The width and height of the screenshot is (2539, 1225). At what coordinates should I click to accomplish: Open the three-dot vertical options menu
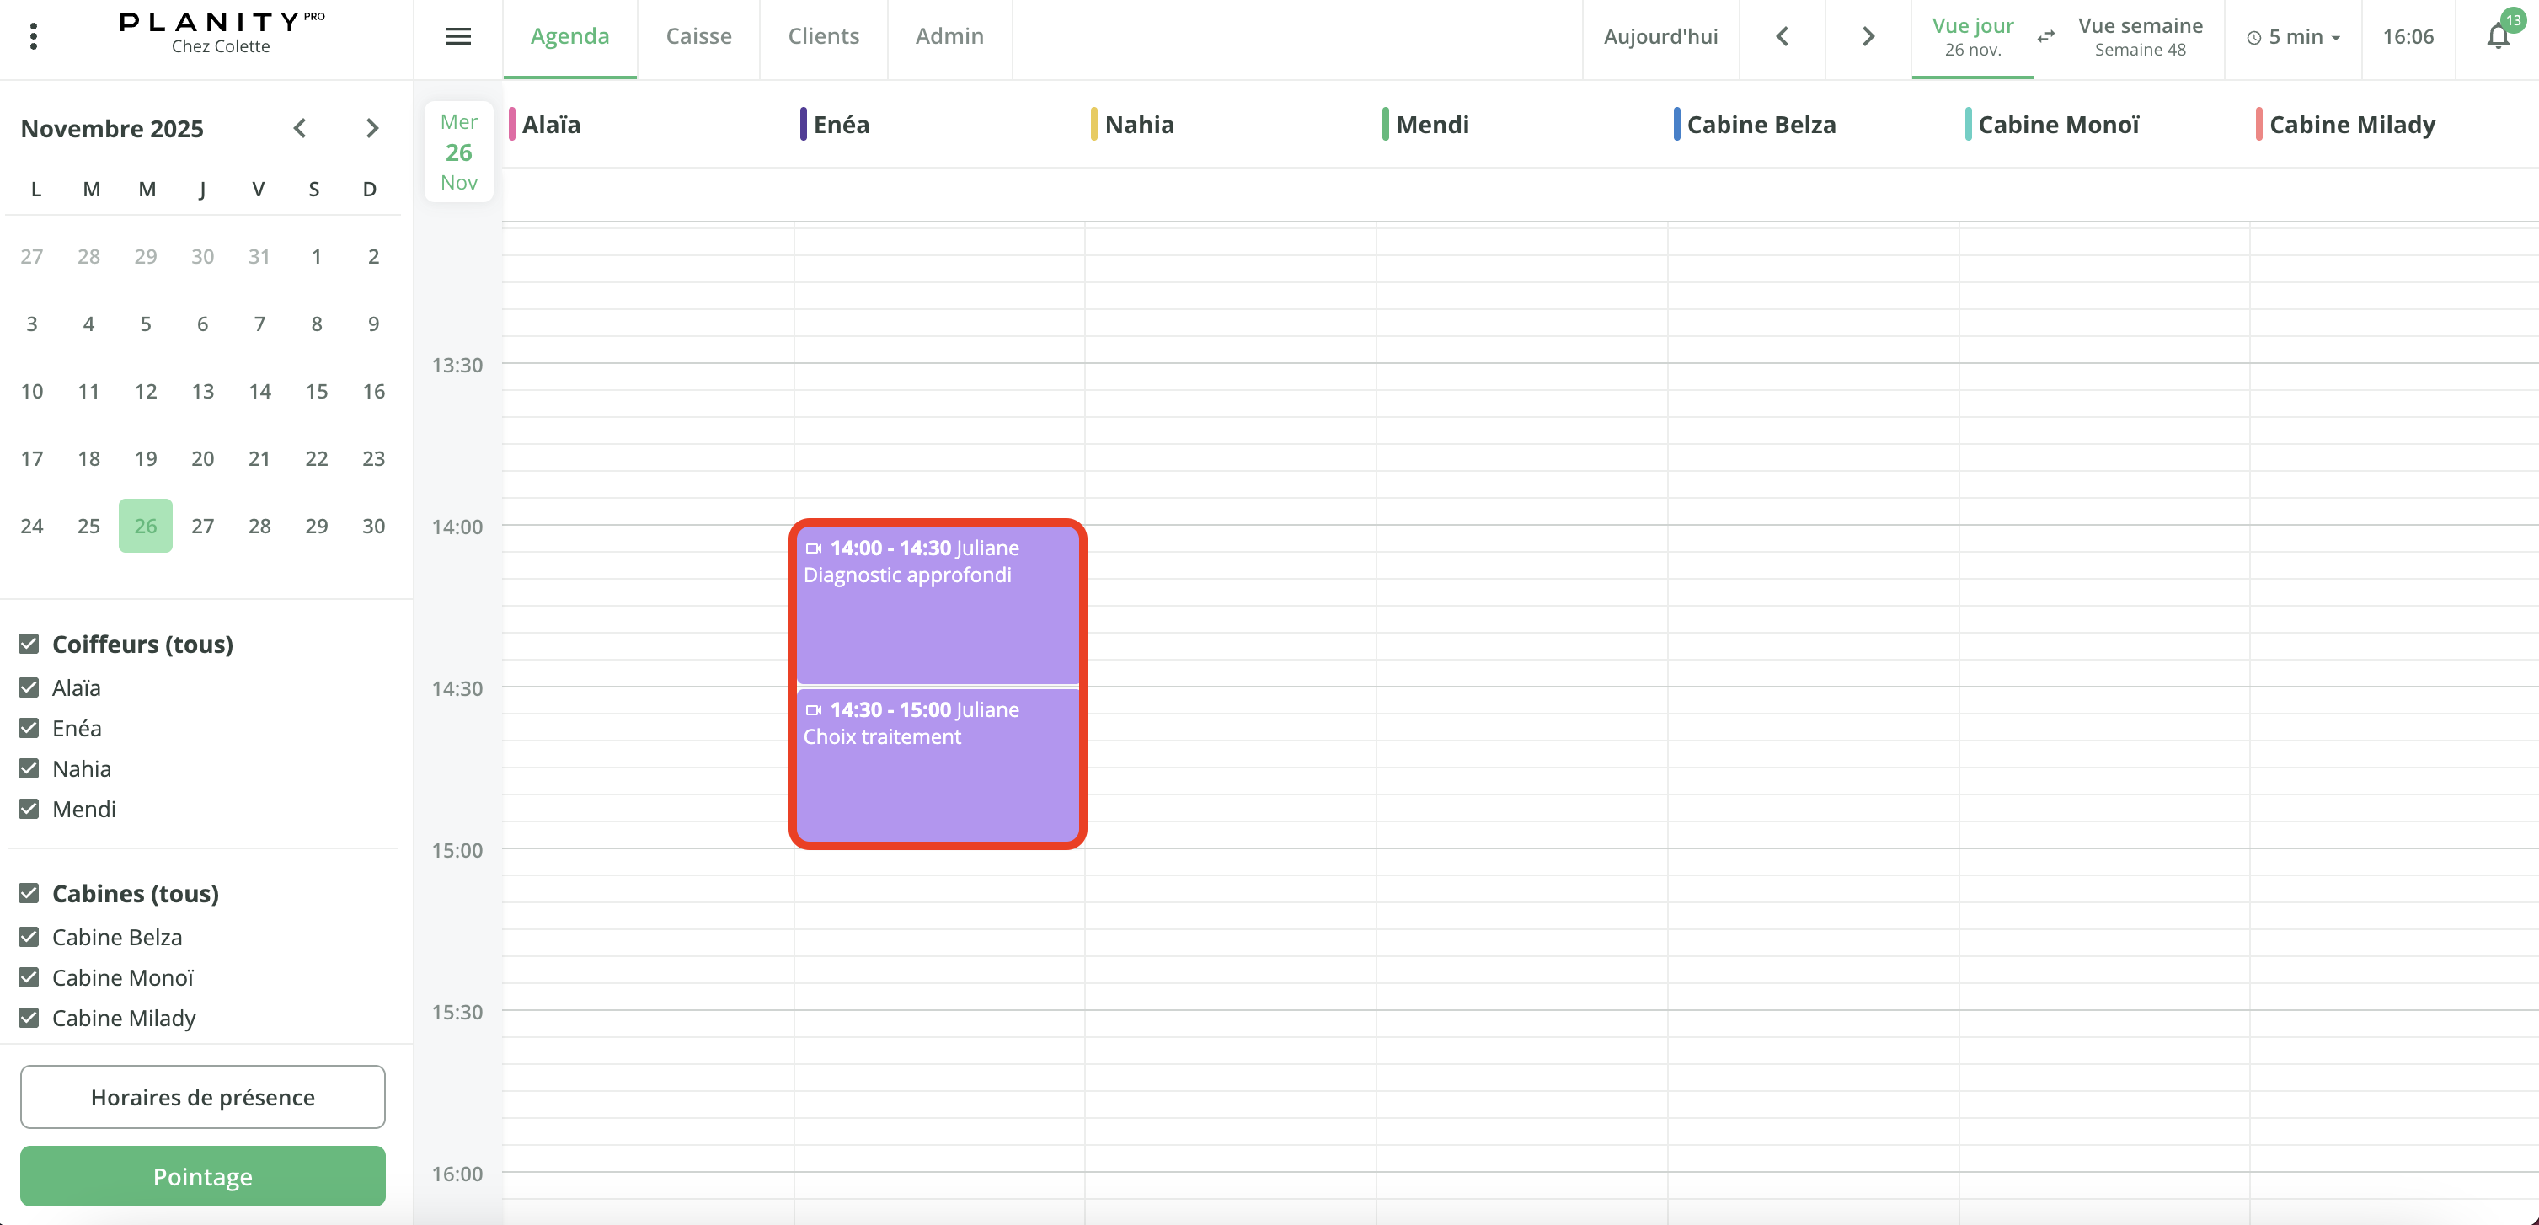point(34,36)
